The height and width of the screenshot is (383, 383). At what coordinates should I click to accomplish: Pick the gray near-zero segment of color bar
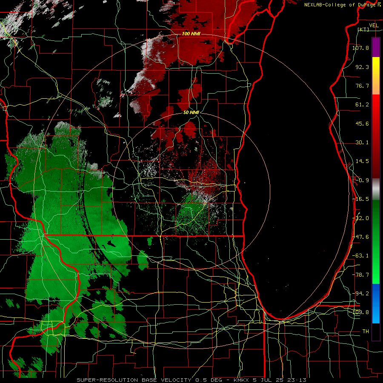tap(376, 189)
